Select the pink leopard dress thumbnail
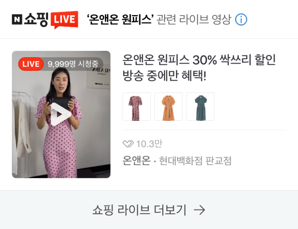Viewport: 298px width, 229px height. (137, 107)
